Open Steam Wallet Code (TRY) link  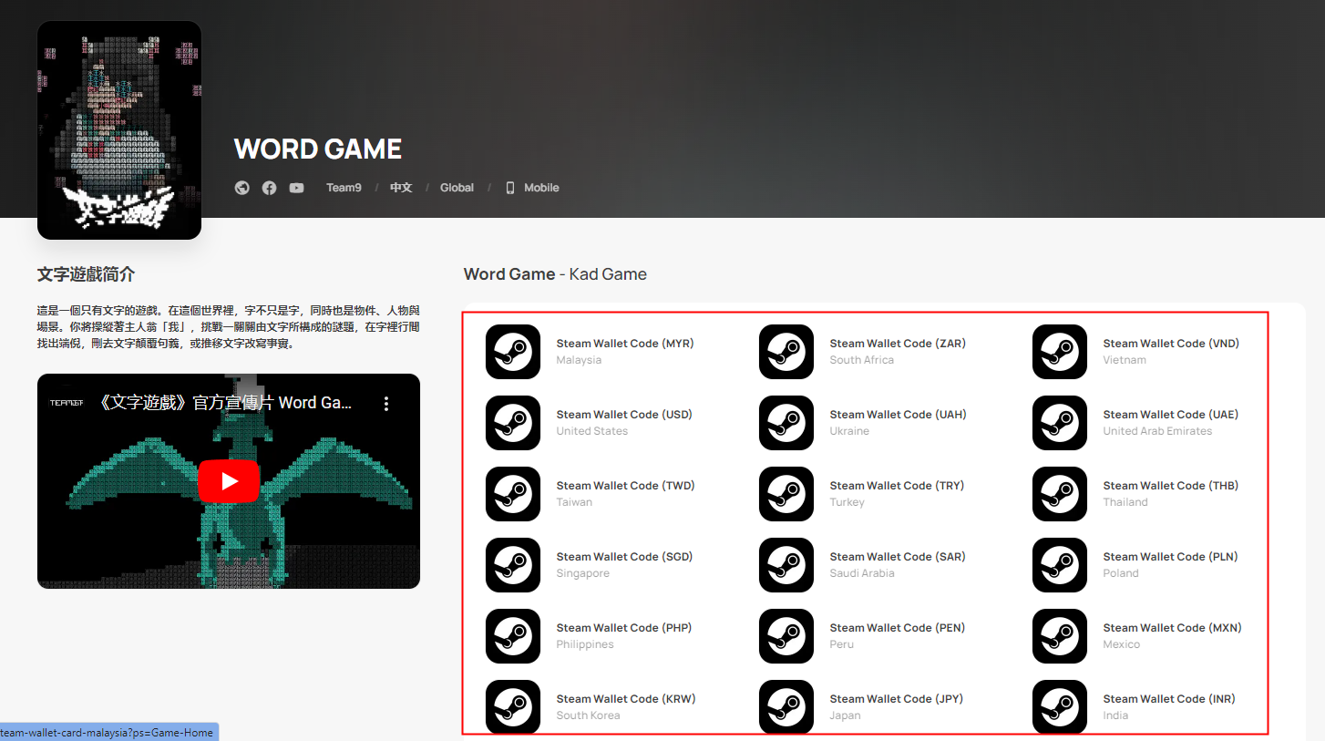897,486
